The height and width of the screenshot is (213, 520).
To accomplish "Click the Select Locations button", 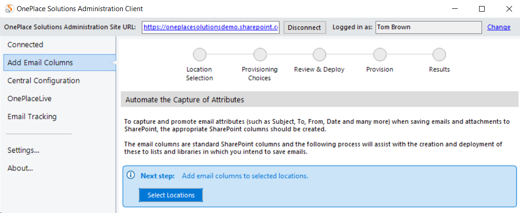I will point(171,195).
